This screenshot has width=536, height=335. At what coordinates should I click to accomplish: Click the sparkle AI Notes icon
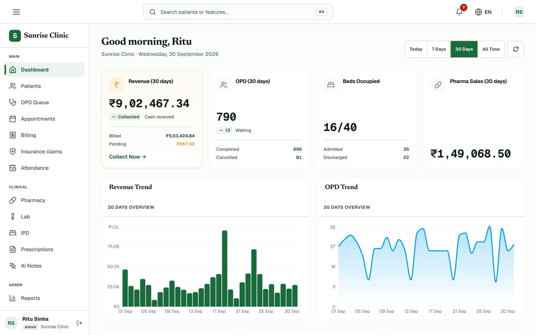13,266
